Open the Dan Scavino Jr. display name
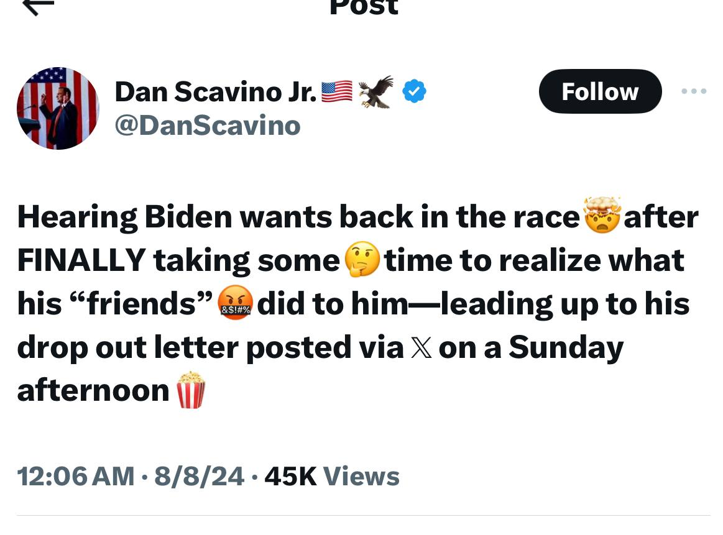 pyautogui.click(x=216, y=92)
